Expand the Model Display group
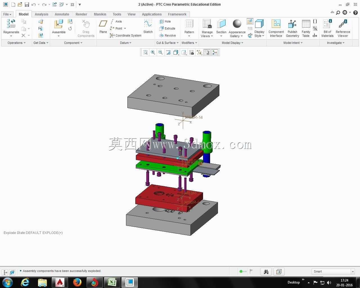 click(232, 43)
